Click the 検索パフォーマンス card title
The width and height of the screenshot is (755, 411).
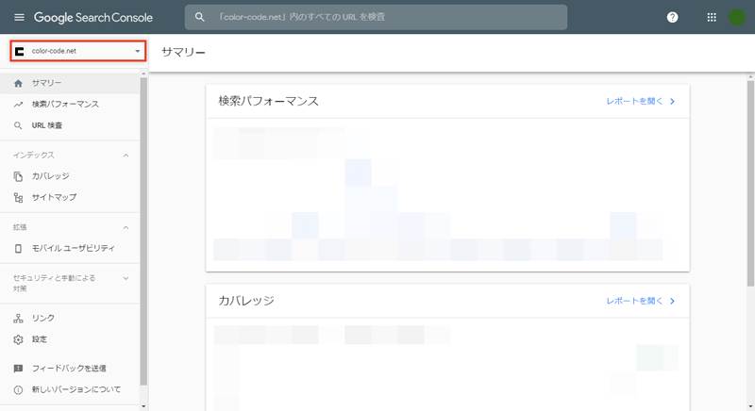click(269, 101)
